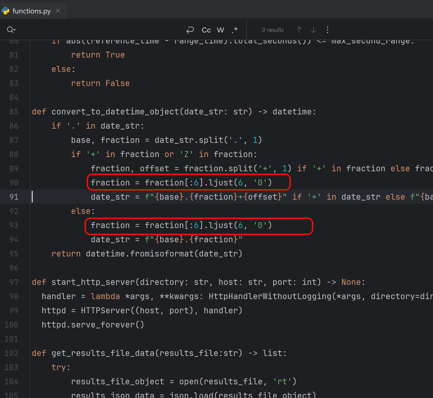Image resolution: width=433 pixels, height=398 pixels.
Task: Click the gutter at line number 85
Action: 14,112
